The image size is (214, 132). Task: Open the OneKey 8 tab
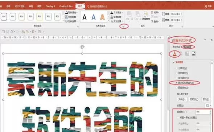pos(50,6)
